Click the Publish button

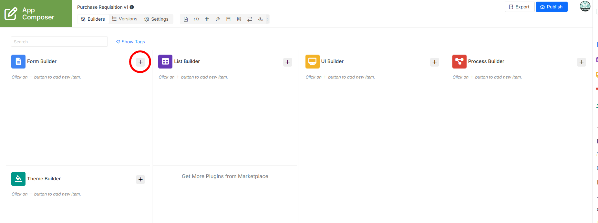[x=552, y=7]
